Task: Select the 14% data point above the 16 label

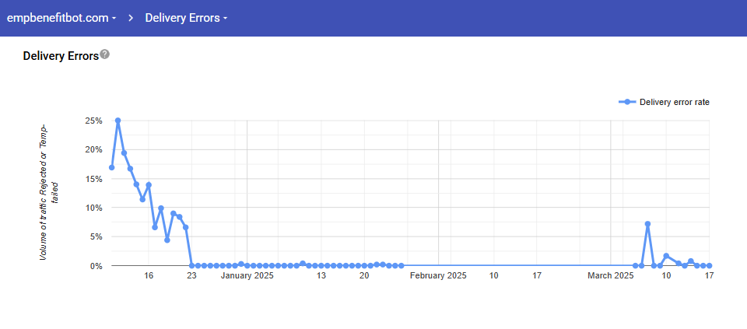Action: (149, 185)
